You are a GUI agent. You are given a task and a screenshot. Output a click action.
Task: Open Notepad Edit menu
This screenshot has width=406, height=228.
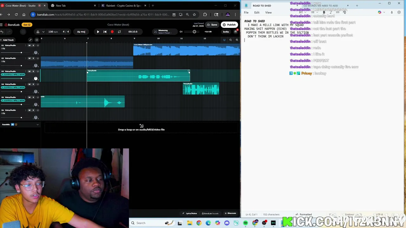coord(257,12)
